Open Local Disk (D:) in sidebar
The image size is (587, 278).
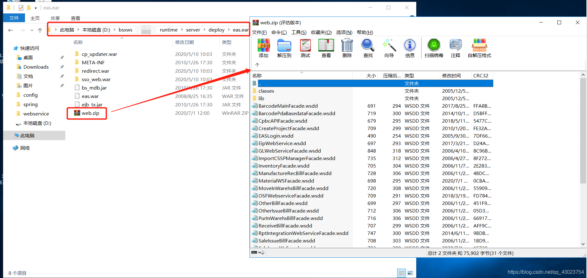37,123
